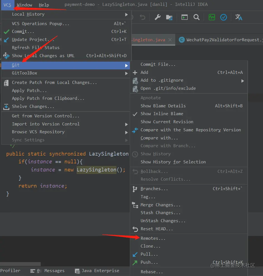Select Stash Changes... entry
Image resolution: width=263 pixels, height=276 pixels.
[x=189, y=213]
